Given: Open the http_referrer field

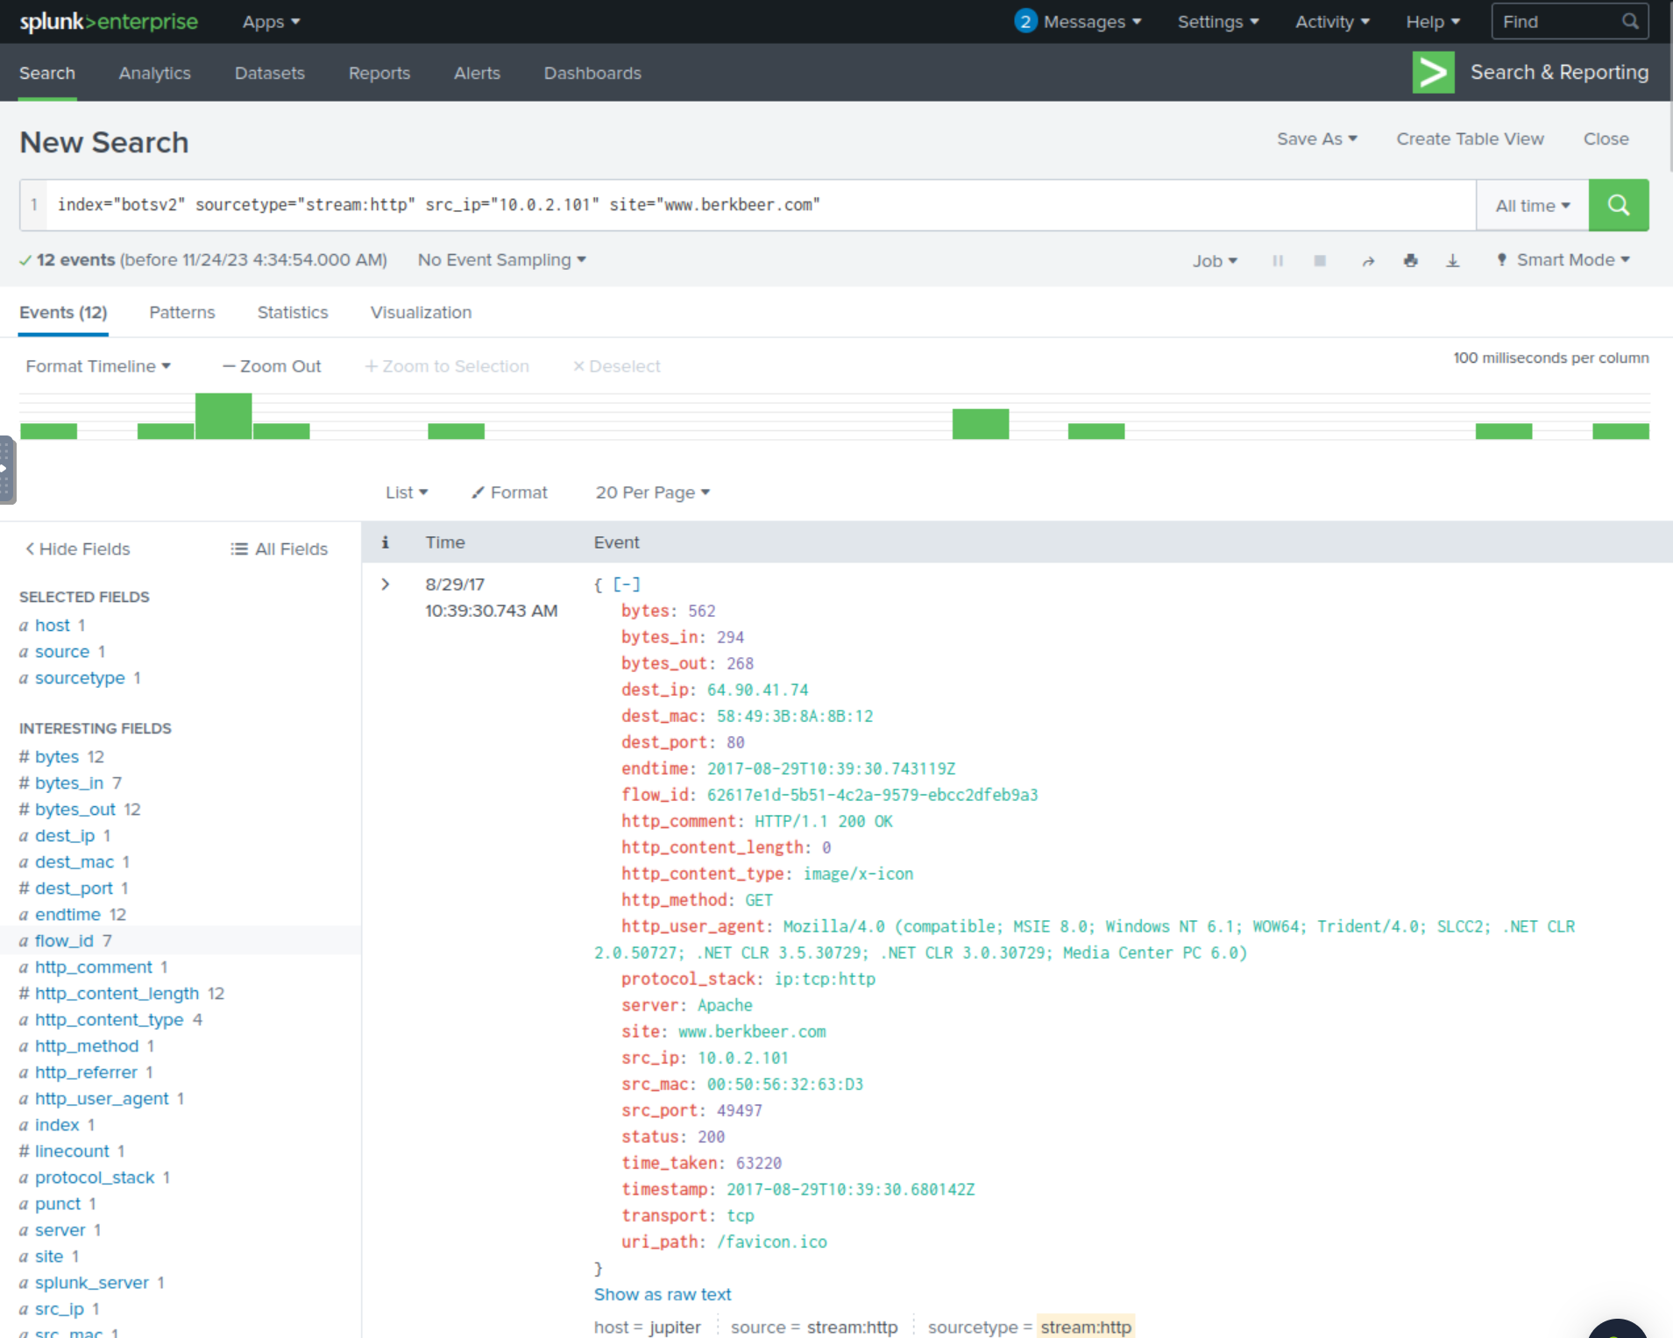Looking at the screenshot, I should (86, 1073).
